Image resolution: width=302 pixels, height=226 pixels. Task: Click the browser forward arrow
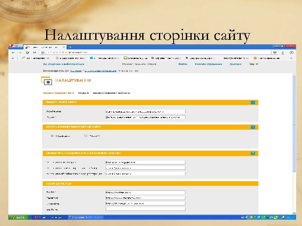(x=20, y=53)
